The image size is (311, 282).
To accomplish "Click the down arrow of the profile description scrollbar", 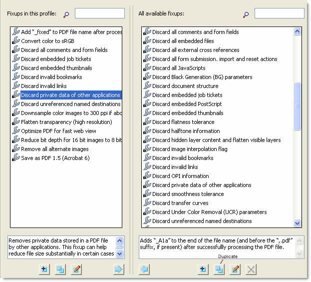I will [x=119, y=253].
